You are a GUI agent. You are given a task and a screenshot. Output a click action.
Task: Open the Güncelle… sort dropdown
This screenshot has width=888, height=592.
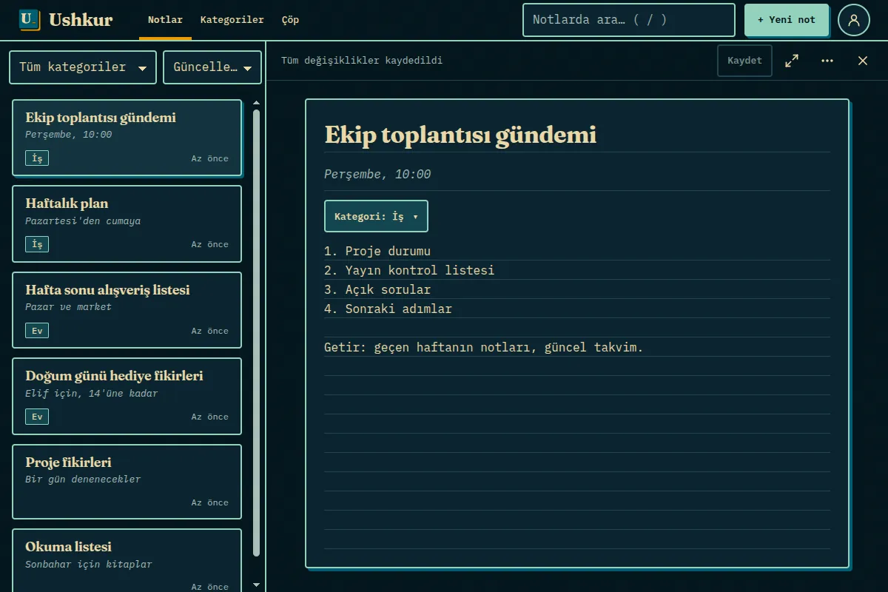click(212, 67)
